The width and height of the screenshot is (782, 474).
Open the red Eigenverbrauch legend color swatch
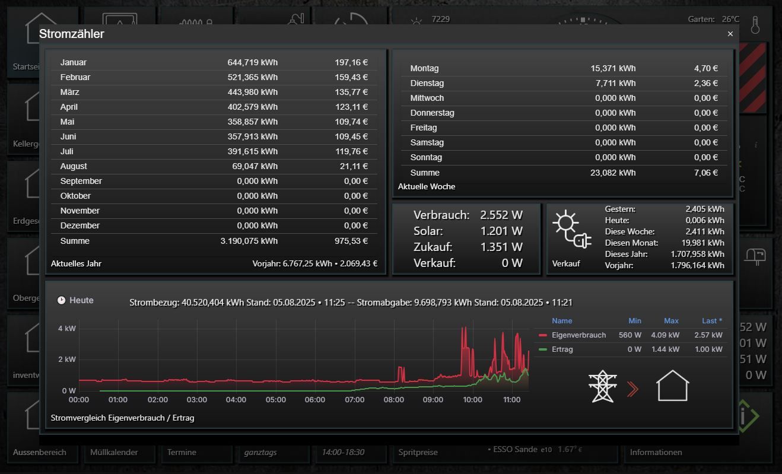(x=543, y=335)
